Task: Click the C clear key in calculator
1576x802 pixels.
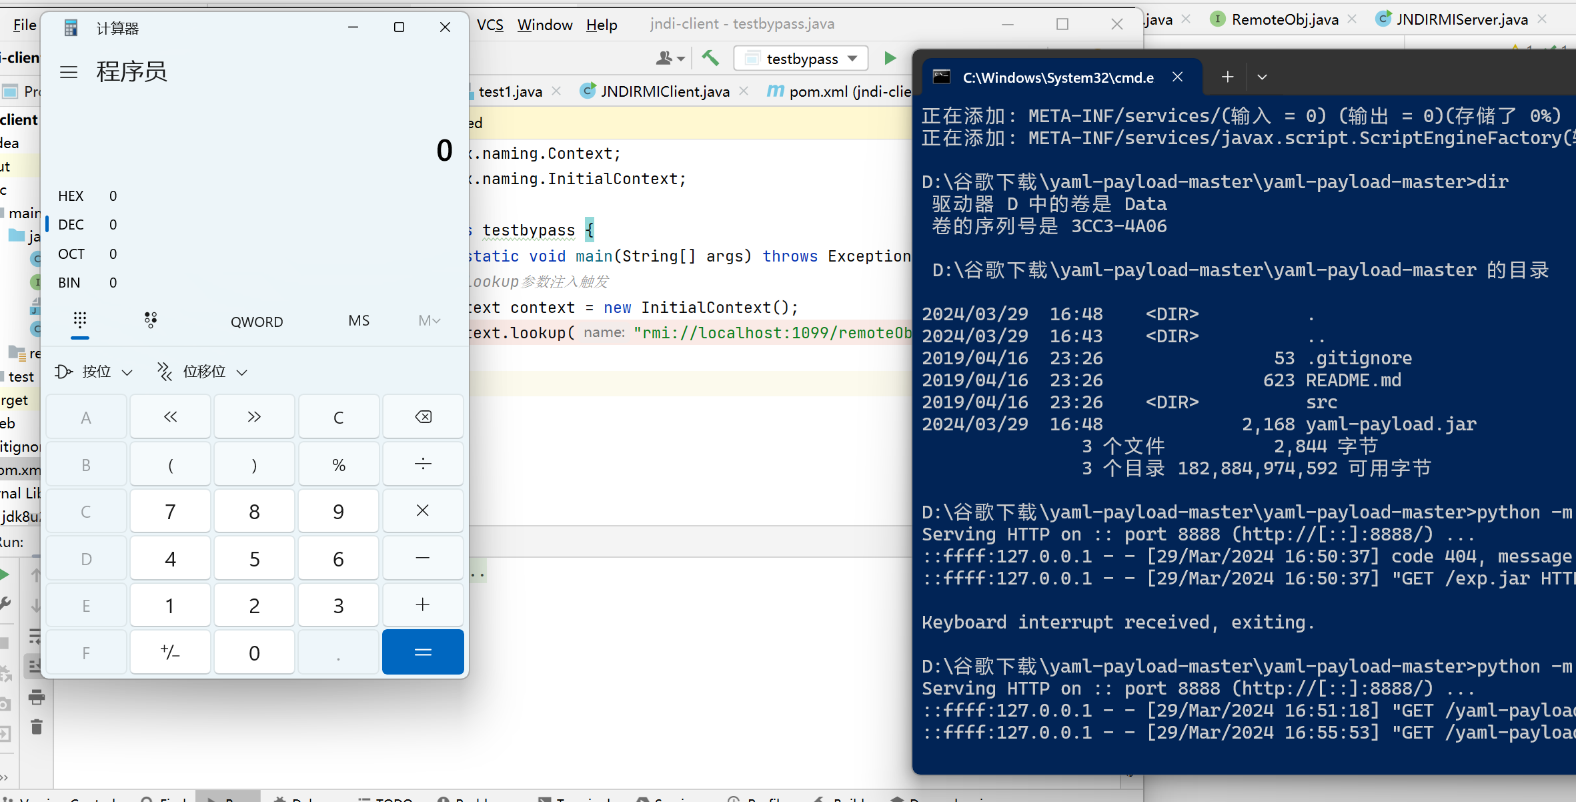Action: [x=338, y=418]
